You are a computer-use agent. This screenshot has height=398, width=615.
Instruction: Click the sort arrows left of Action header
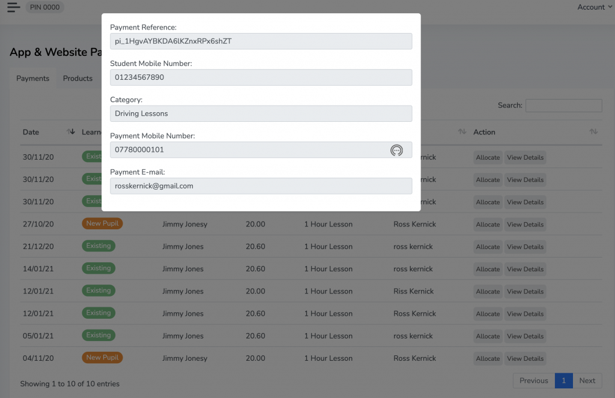click(x=462, y=132)
